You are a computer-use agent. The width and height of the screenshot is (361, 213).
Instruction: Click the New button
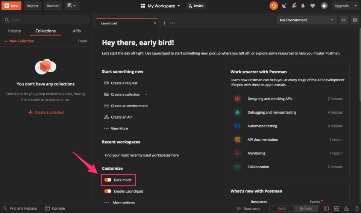[x=11, y=6]
